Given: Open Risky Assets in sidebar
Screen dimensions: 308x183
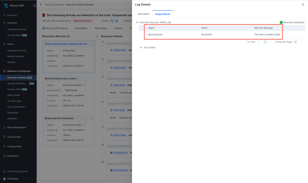Looking at the screenshot, I should 13,95.
